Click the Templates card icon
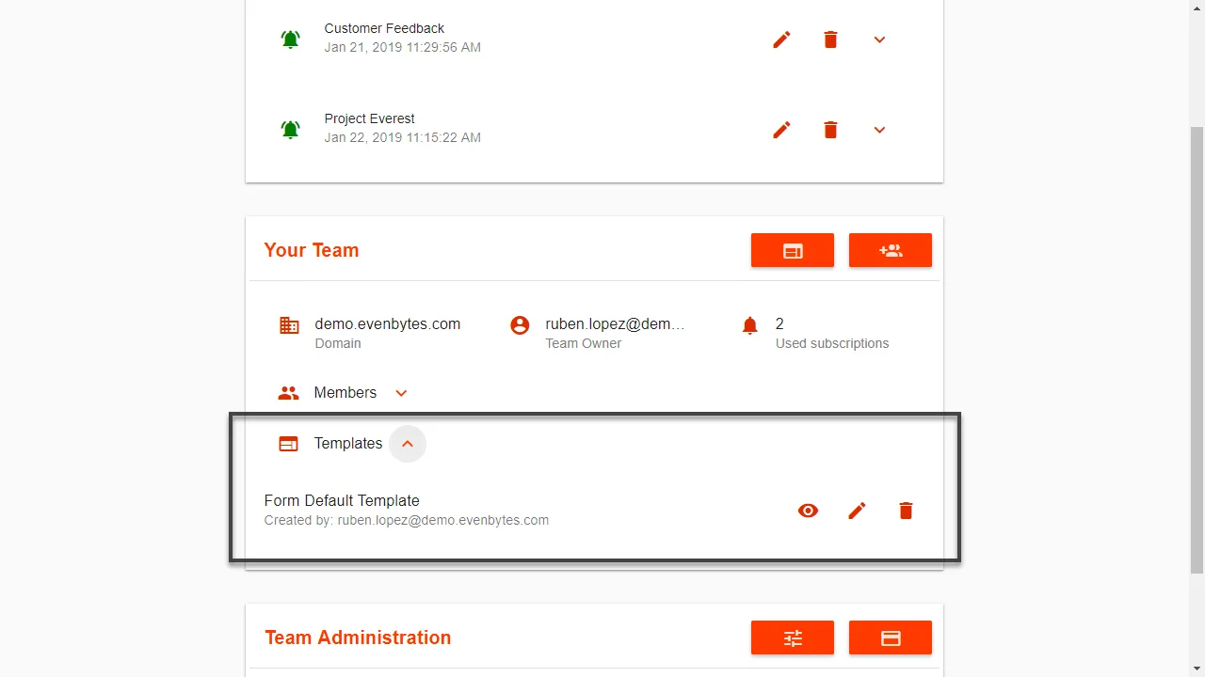Image resolution: width=1205 pixels, height=677 pixels. coord(288,444)
